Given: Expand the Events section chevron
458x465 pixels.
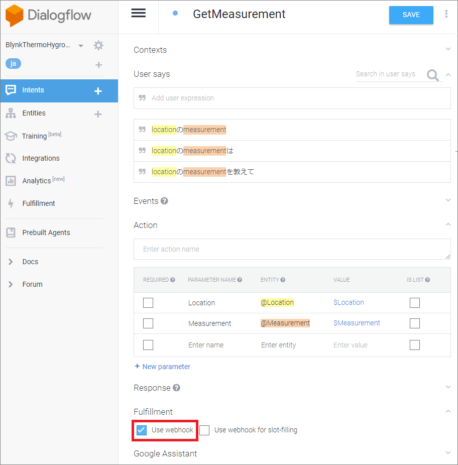Looking at the screenshot, I should click(448, 200).
